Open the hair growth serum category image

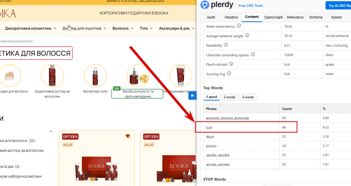(138, 76)
